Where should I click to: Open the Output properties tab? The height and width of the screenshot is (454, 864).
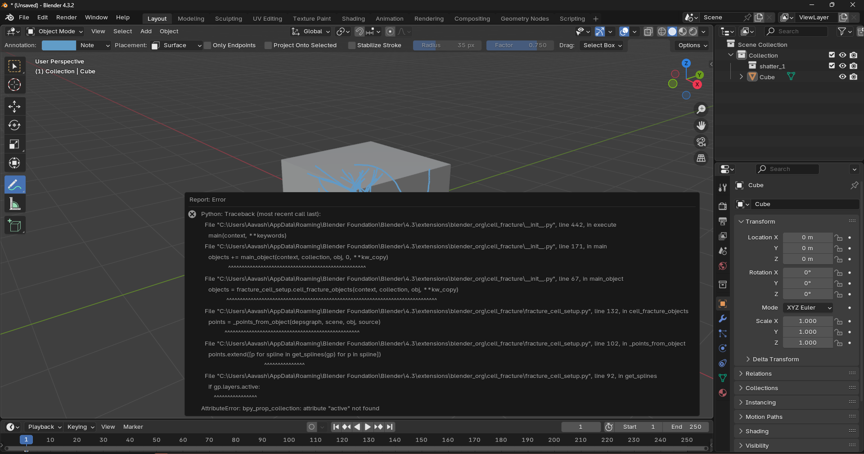[x=723, y=221]
